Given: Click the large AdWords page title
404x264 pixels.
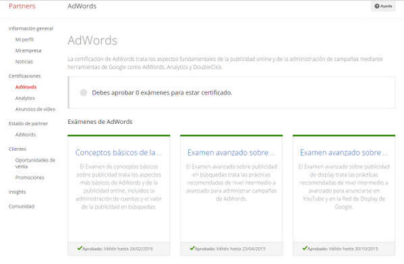Looking at the screenshot, I should pos(92,40).
